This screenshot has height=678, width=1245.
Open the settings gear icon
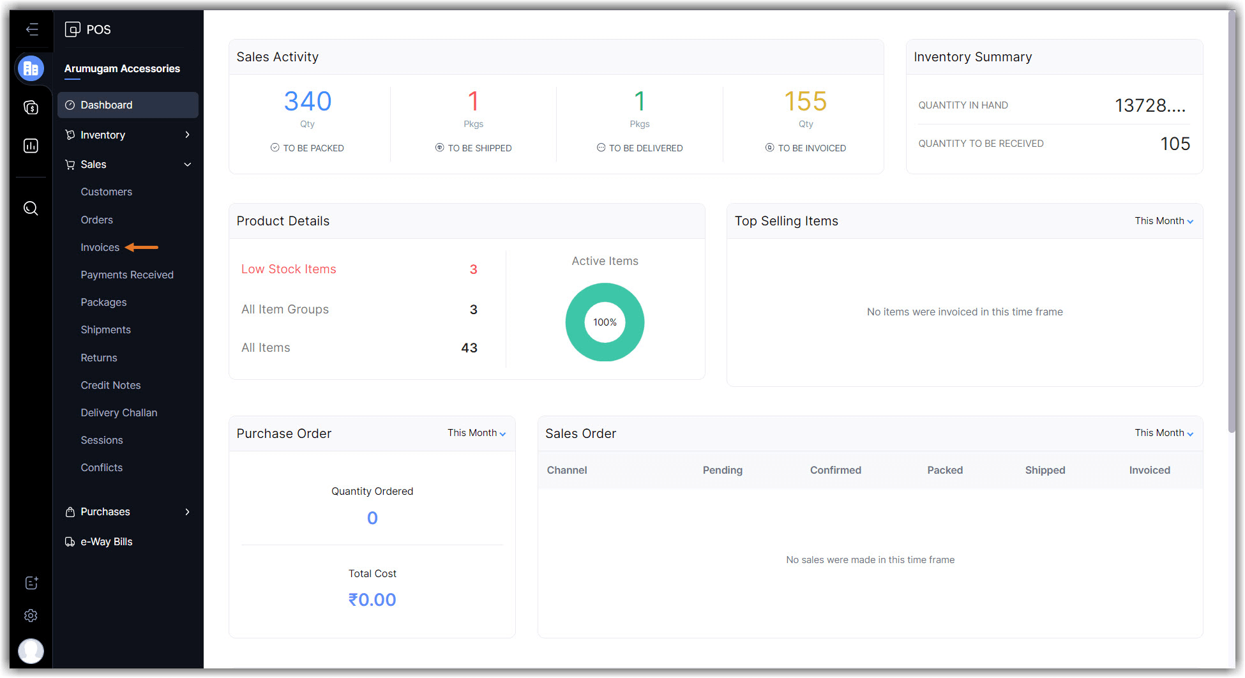coord(31,615)
